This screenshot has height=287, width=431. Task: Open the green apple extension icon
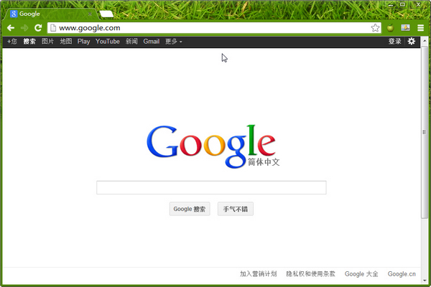pos(390,28)
